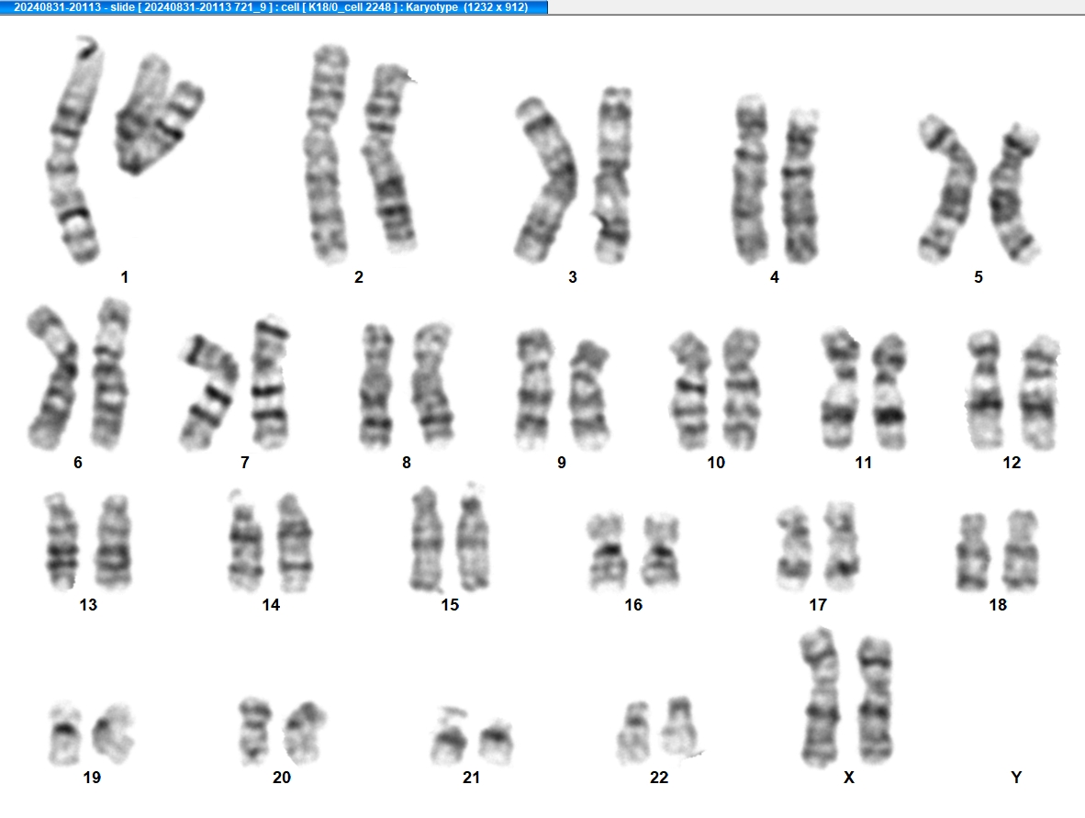Viewport: 1085px width, 818px height.
Task: Select the left chromosome 7 homolog
Action: (x=209, y=391)
